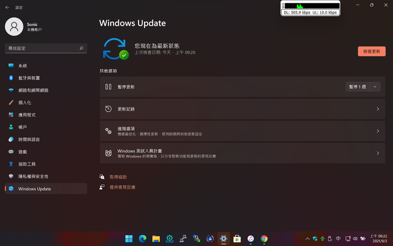Click the gears icon beside 進階選項
393x246 pixels.
coord(108,131)
